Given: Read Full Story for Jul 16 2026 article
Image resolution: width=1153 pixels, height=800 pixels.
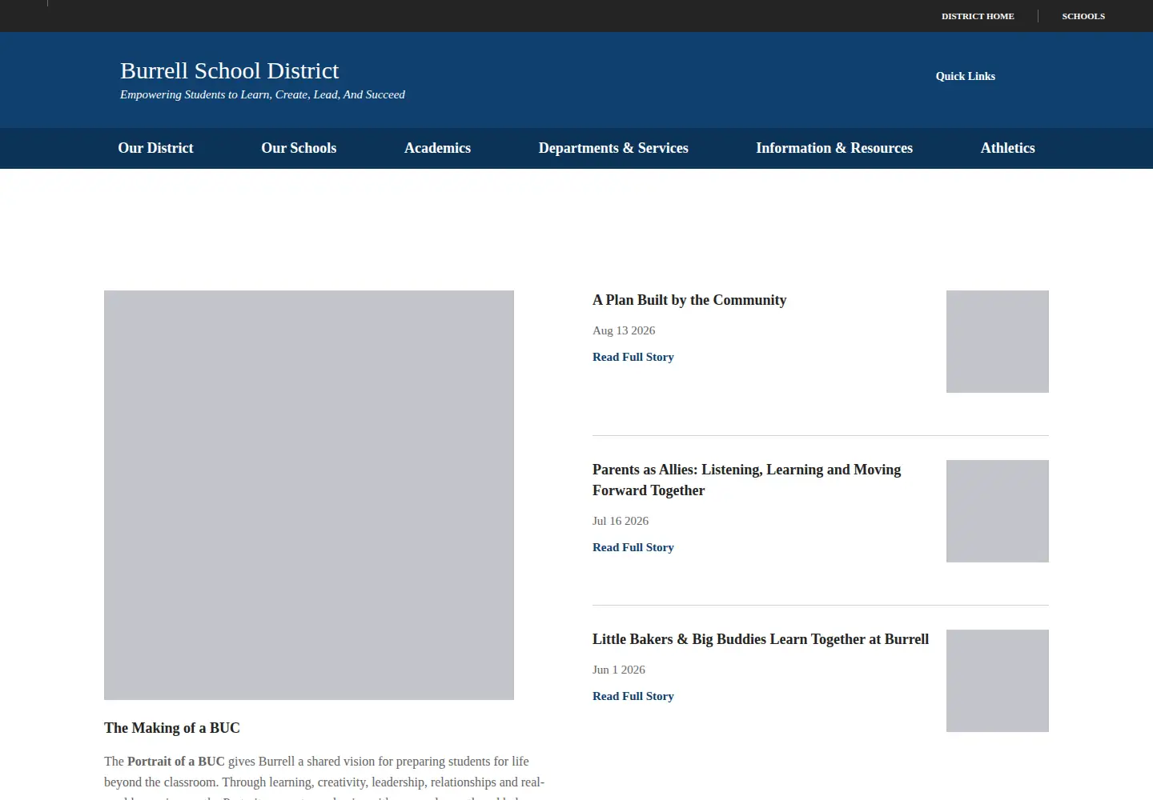Looking at the screenshot, I should point(633,547).
